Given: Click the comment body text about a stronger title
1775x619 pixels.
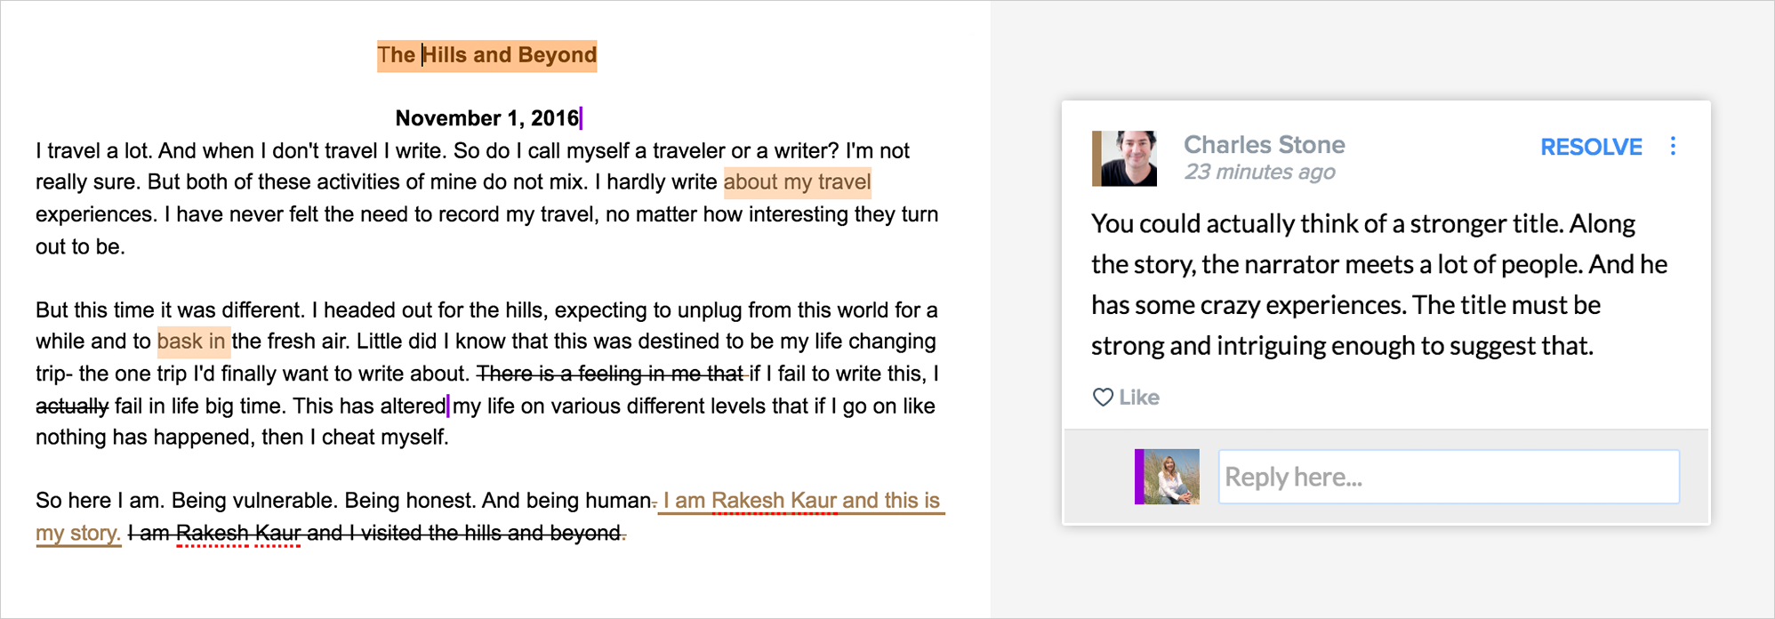Looking at the screenshot, I should (1378, 285).
